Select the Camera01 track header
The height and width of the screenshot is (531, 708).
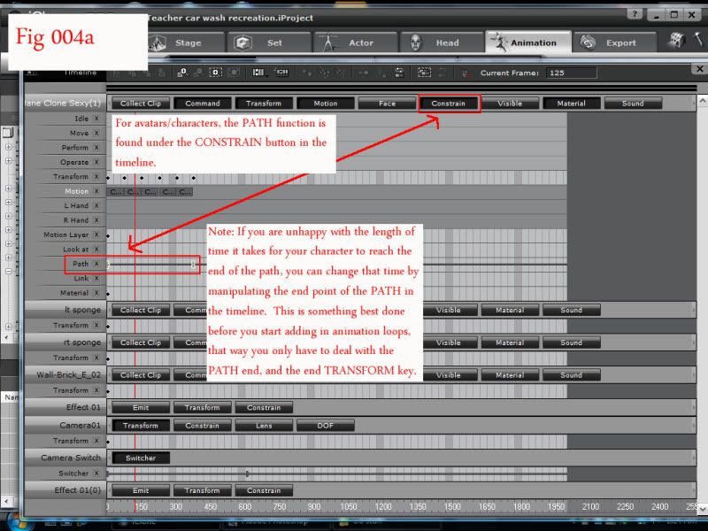coord(65,426)
